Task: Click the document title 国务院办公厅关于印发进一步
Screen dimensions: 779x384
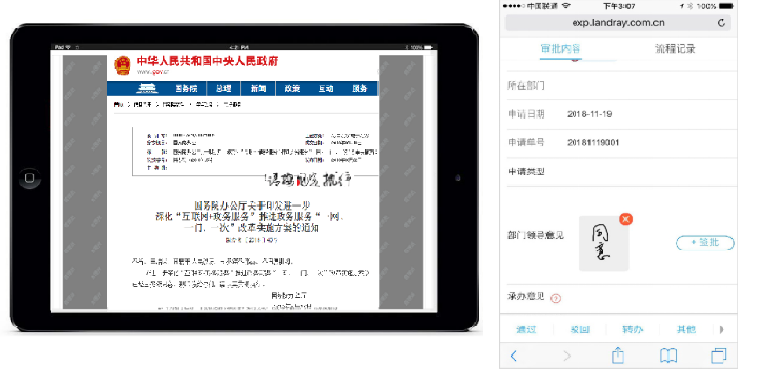Action: pos(252,205)
